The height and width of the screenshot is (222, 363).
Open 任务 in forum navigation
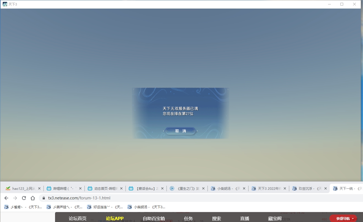[189, 219]
